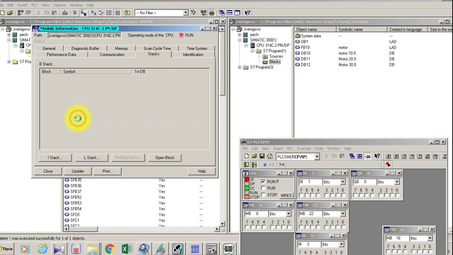Open the Scan Cycle Time tab
453x255 pixels.
coord(157,49)
